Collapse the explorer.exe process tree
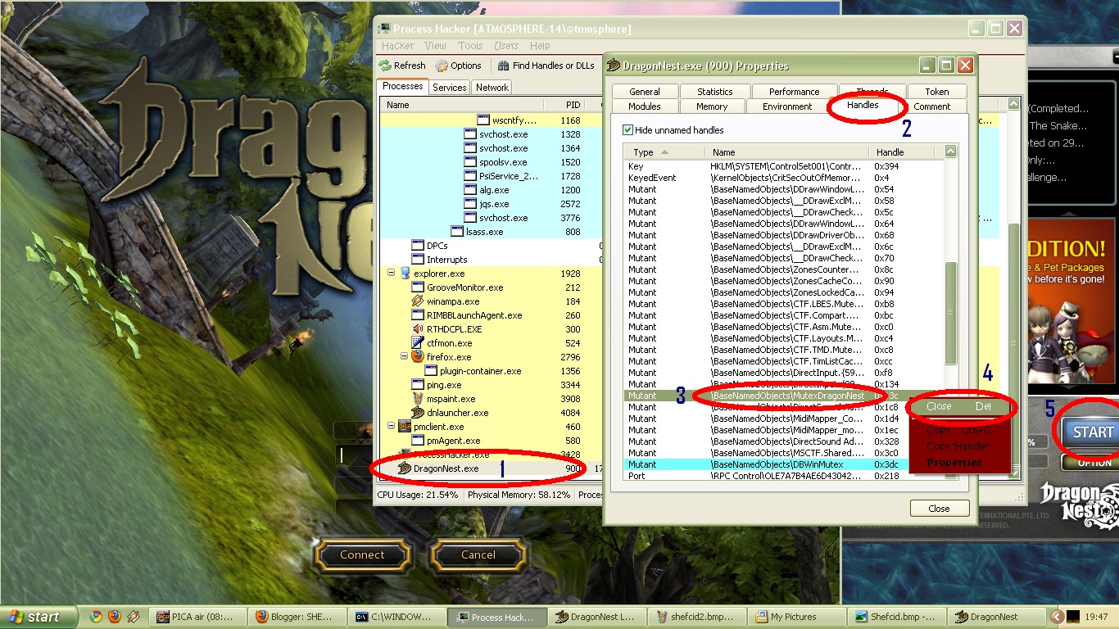The width and height of the screenshot is (1119, 629). click(x=392, y=274)
